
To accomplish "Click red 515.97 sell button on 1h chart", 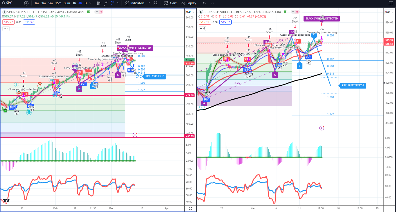I will pyautogui.click(x=205, y=22).
